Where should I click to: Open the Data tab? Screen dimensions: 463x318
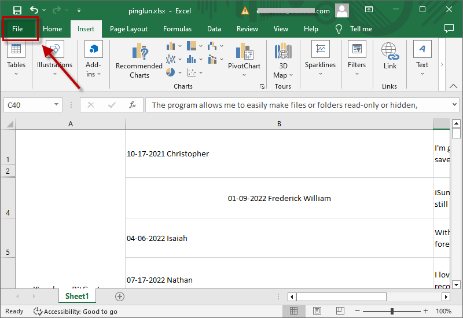tap(214, 28)
